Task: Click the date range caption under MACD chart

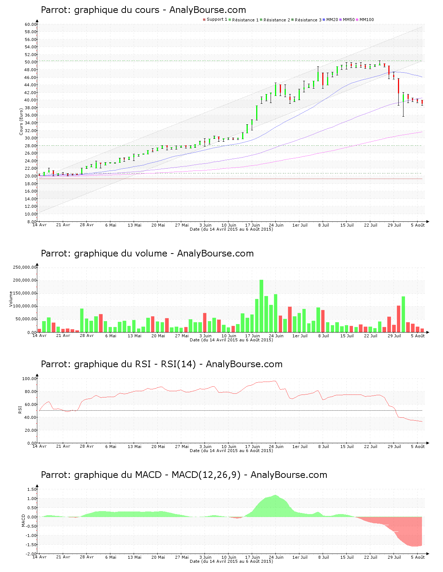Action: (231, 561)
